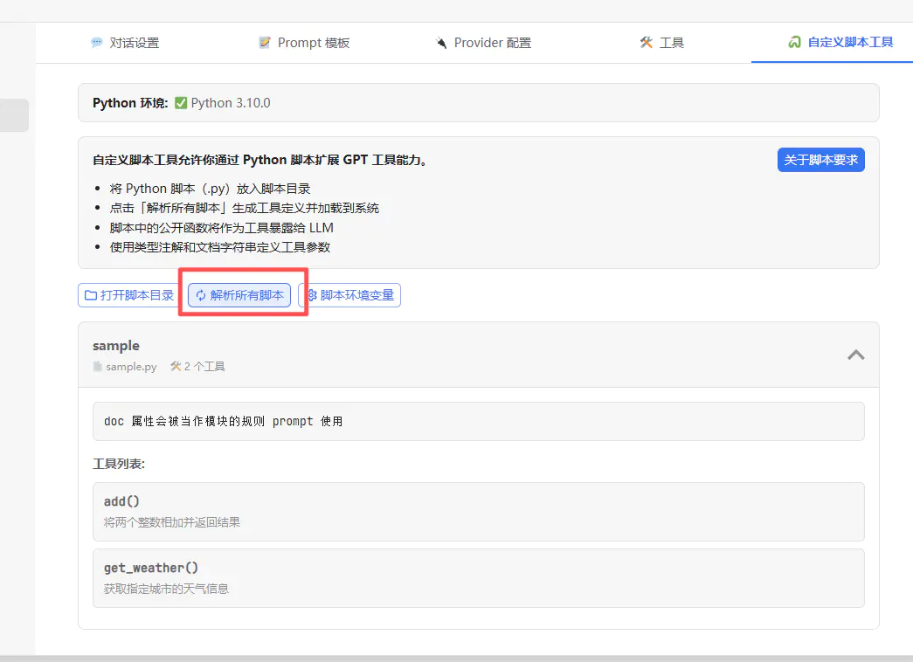The width and height of the screenshot is (913, 662).
Task: Collapse the sample script card chevron
Action: click(856, 355)
